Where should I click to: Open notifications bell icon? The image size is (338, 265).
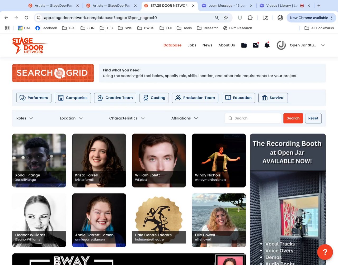pos(267,45)
